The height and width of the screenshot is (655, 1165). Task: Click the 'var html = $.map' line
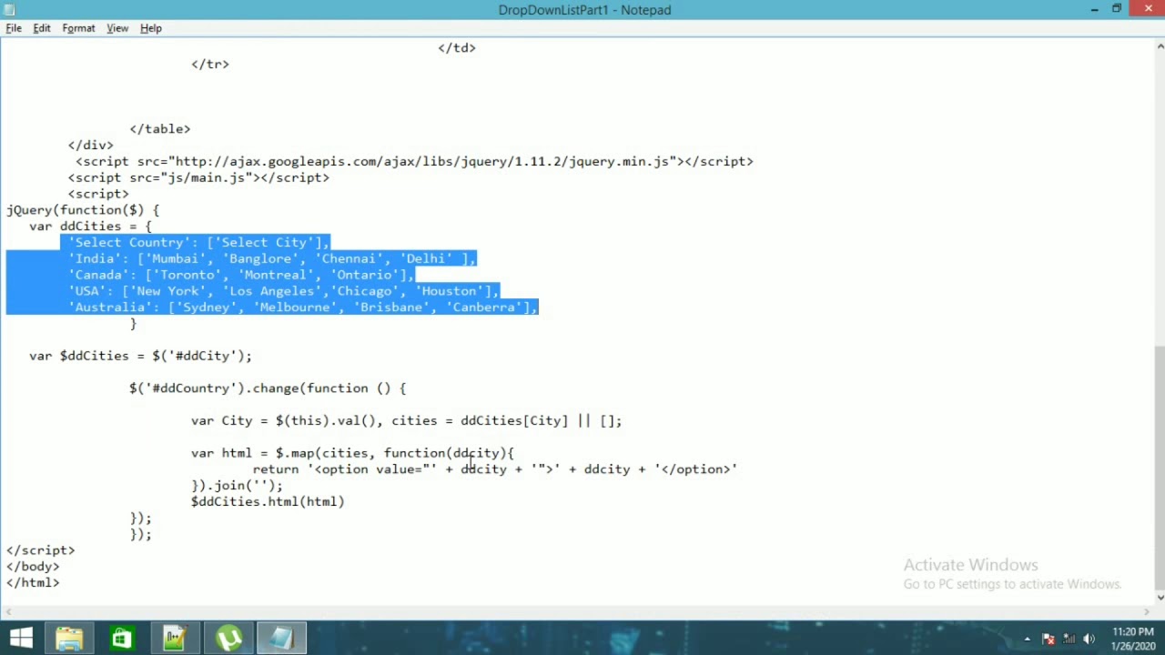pyautogui.click(x=352, y=453)
